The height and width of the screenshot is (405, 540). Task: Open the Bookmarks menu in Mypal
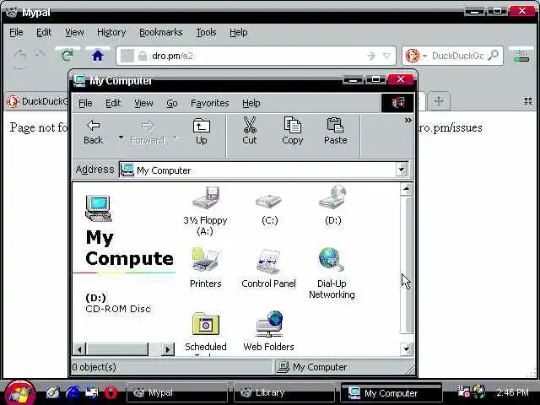coord(161,32)
